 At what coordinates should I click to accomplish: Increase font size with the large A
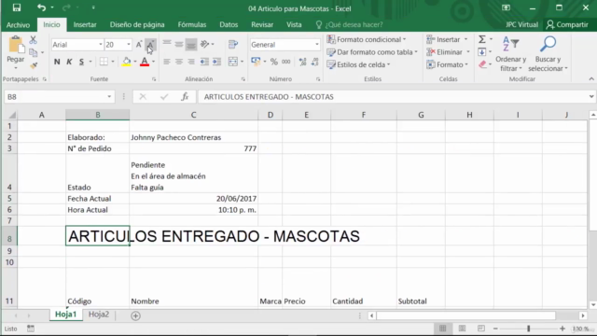coord(139,45)
